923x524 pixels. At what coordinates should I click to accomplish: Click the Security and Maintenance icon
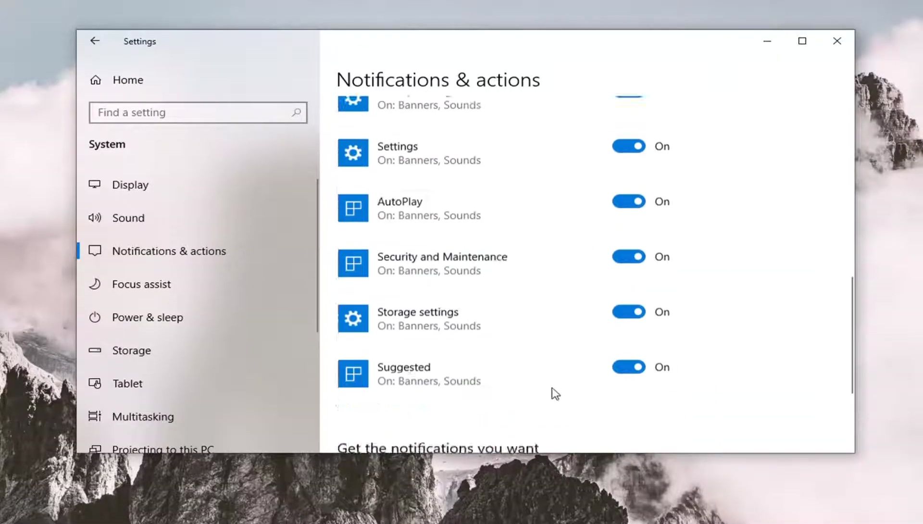353,263
